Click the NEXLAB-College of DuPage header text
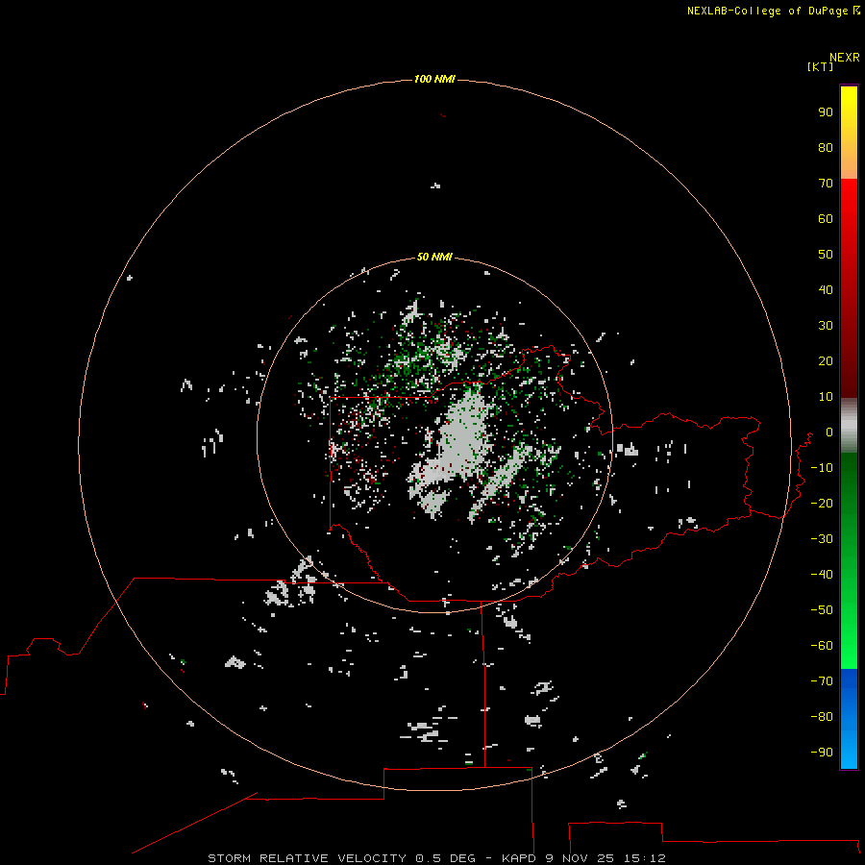 pyautogui.click(x=767, y=11)
